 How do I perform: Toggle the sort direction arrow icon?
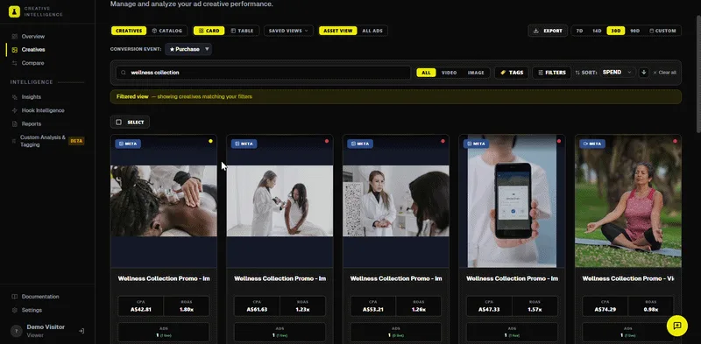(x=643, y=73)
